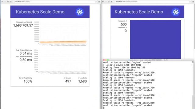
Task: Go back in the left browser window
Action: pos(2,2)
